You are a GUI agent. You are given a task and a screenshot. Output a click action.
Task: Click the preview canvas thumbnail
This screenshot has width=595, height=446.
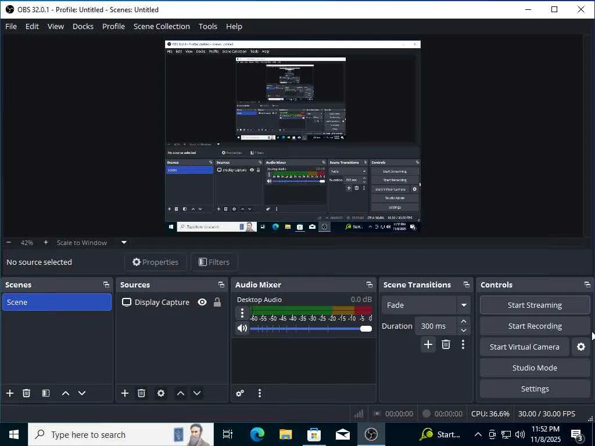(293, 136)
